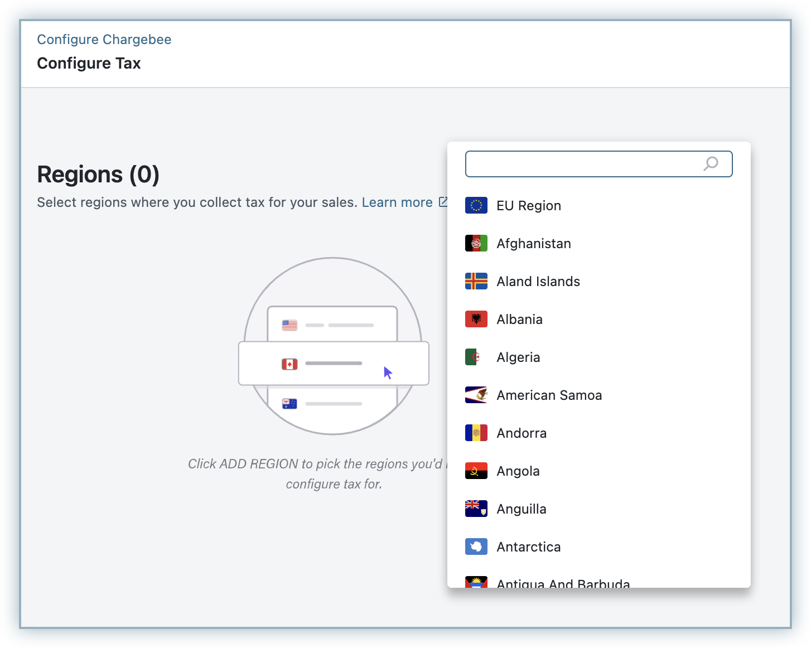Click the Afghanistan flag icon
Screen dimensions: 811x648
tap(476, 243)
